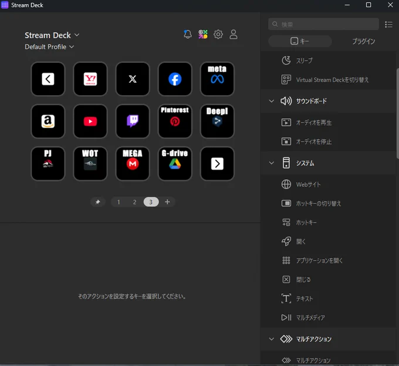Select the アプリケーションを開く action
Screen dimensions: 399x366
(328, 261)
